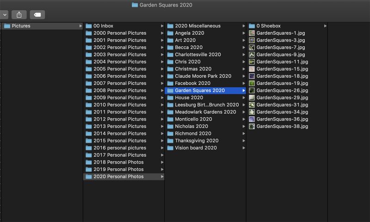The height and width of the screenshot is (222, 370).
Task: Select 2013 Personal Pictures folder
Action: pyautogui.click(x=124, y=126)
